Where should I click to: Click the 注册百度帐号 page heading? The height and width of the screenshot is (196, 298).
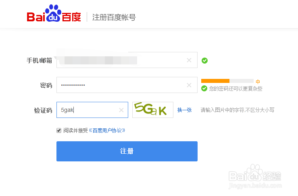[114, 17]
